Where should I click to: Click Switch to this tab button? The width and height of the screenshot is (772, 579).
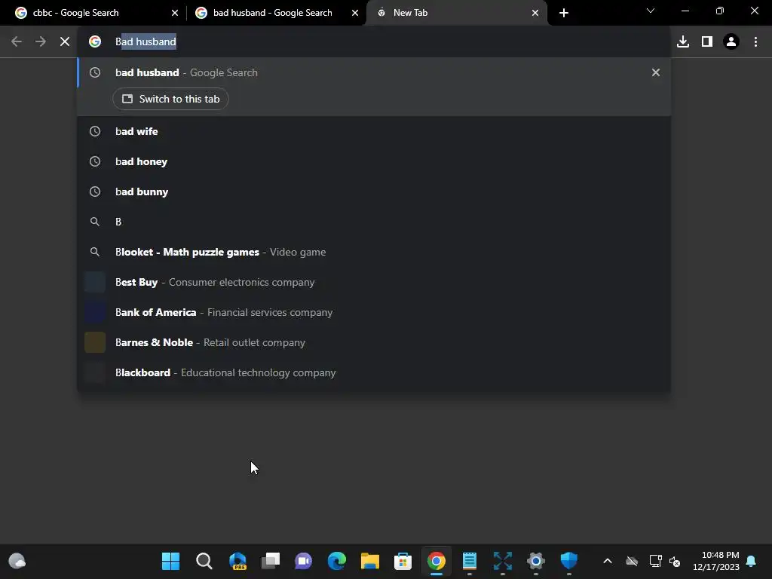click(x=170, y=99)
